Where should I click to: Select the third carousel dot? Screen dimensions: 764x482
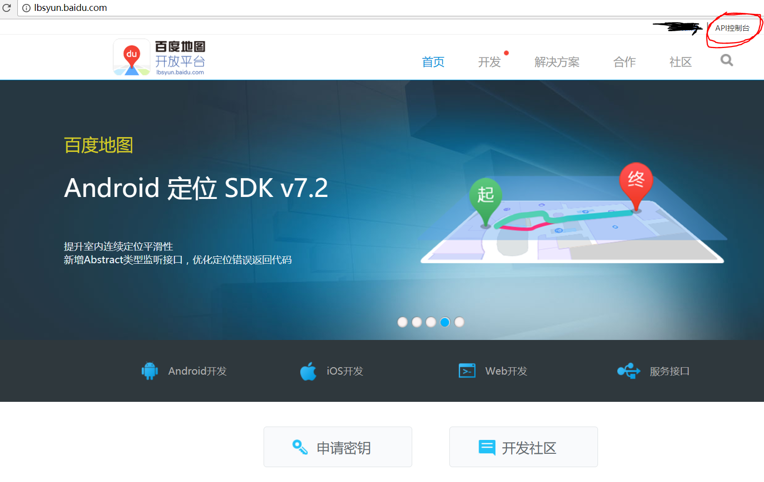(x=431, y=322)
